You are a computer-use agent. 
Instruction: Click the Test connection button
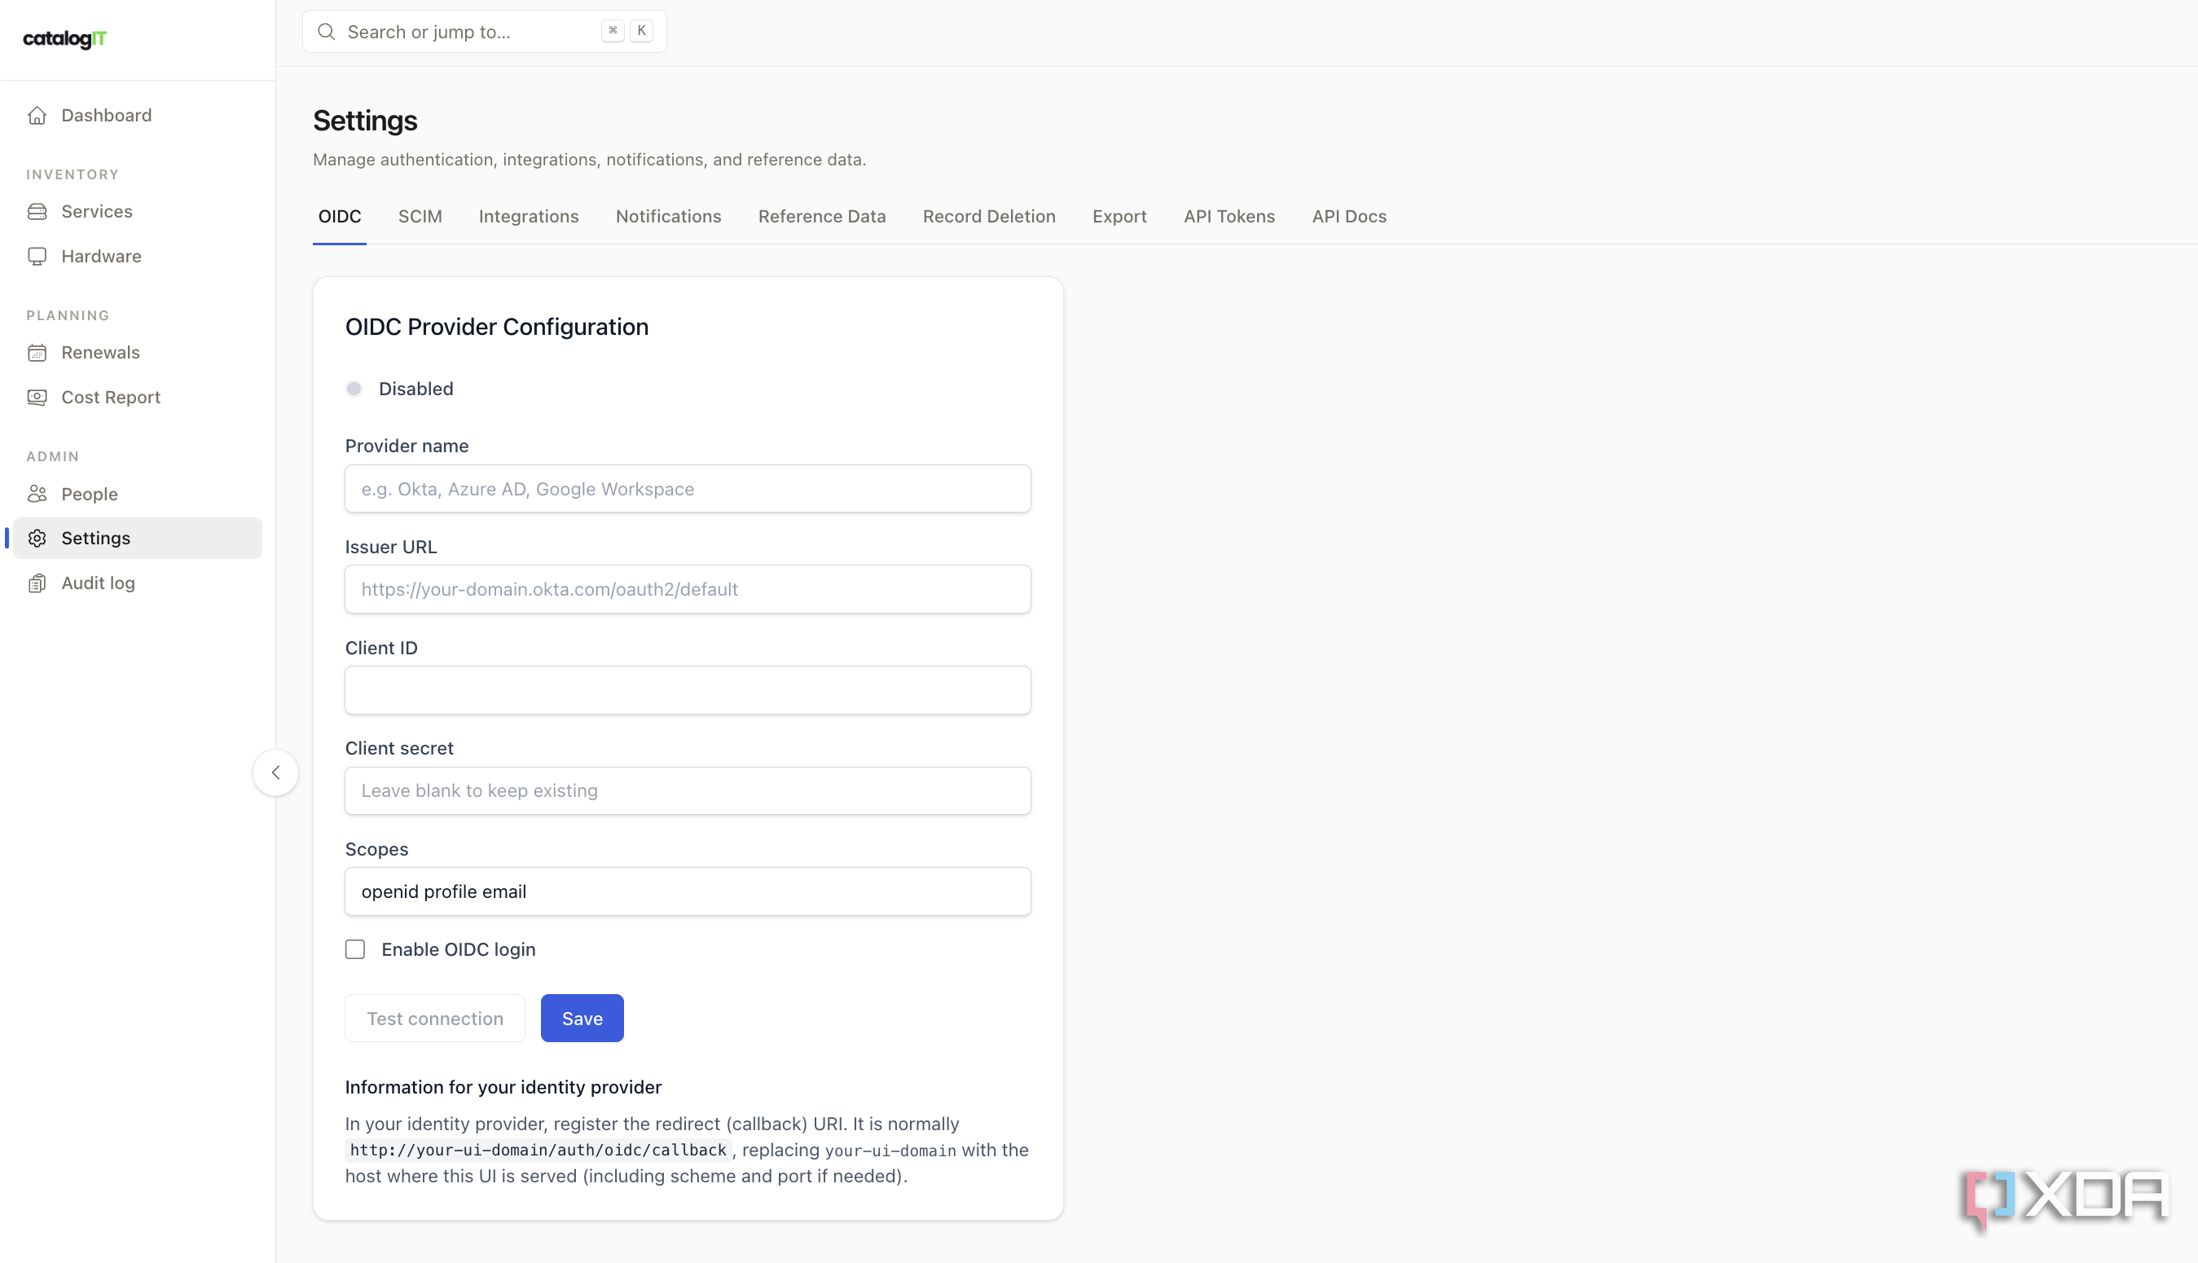[x=435, y=1019]
